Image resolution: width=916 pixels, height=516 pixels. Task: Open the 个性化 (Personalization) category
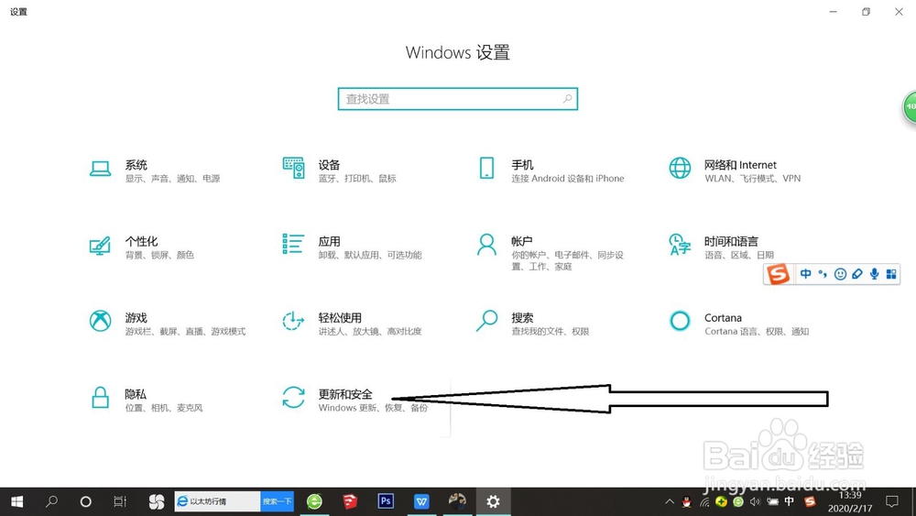[x=141, y=247]
